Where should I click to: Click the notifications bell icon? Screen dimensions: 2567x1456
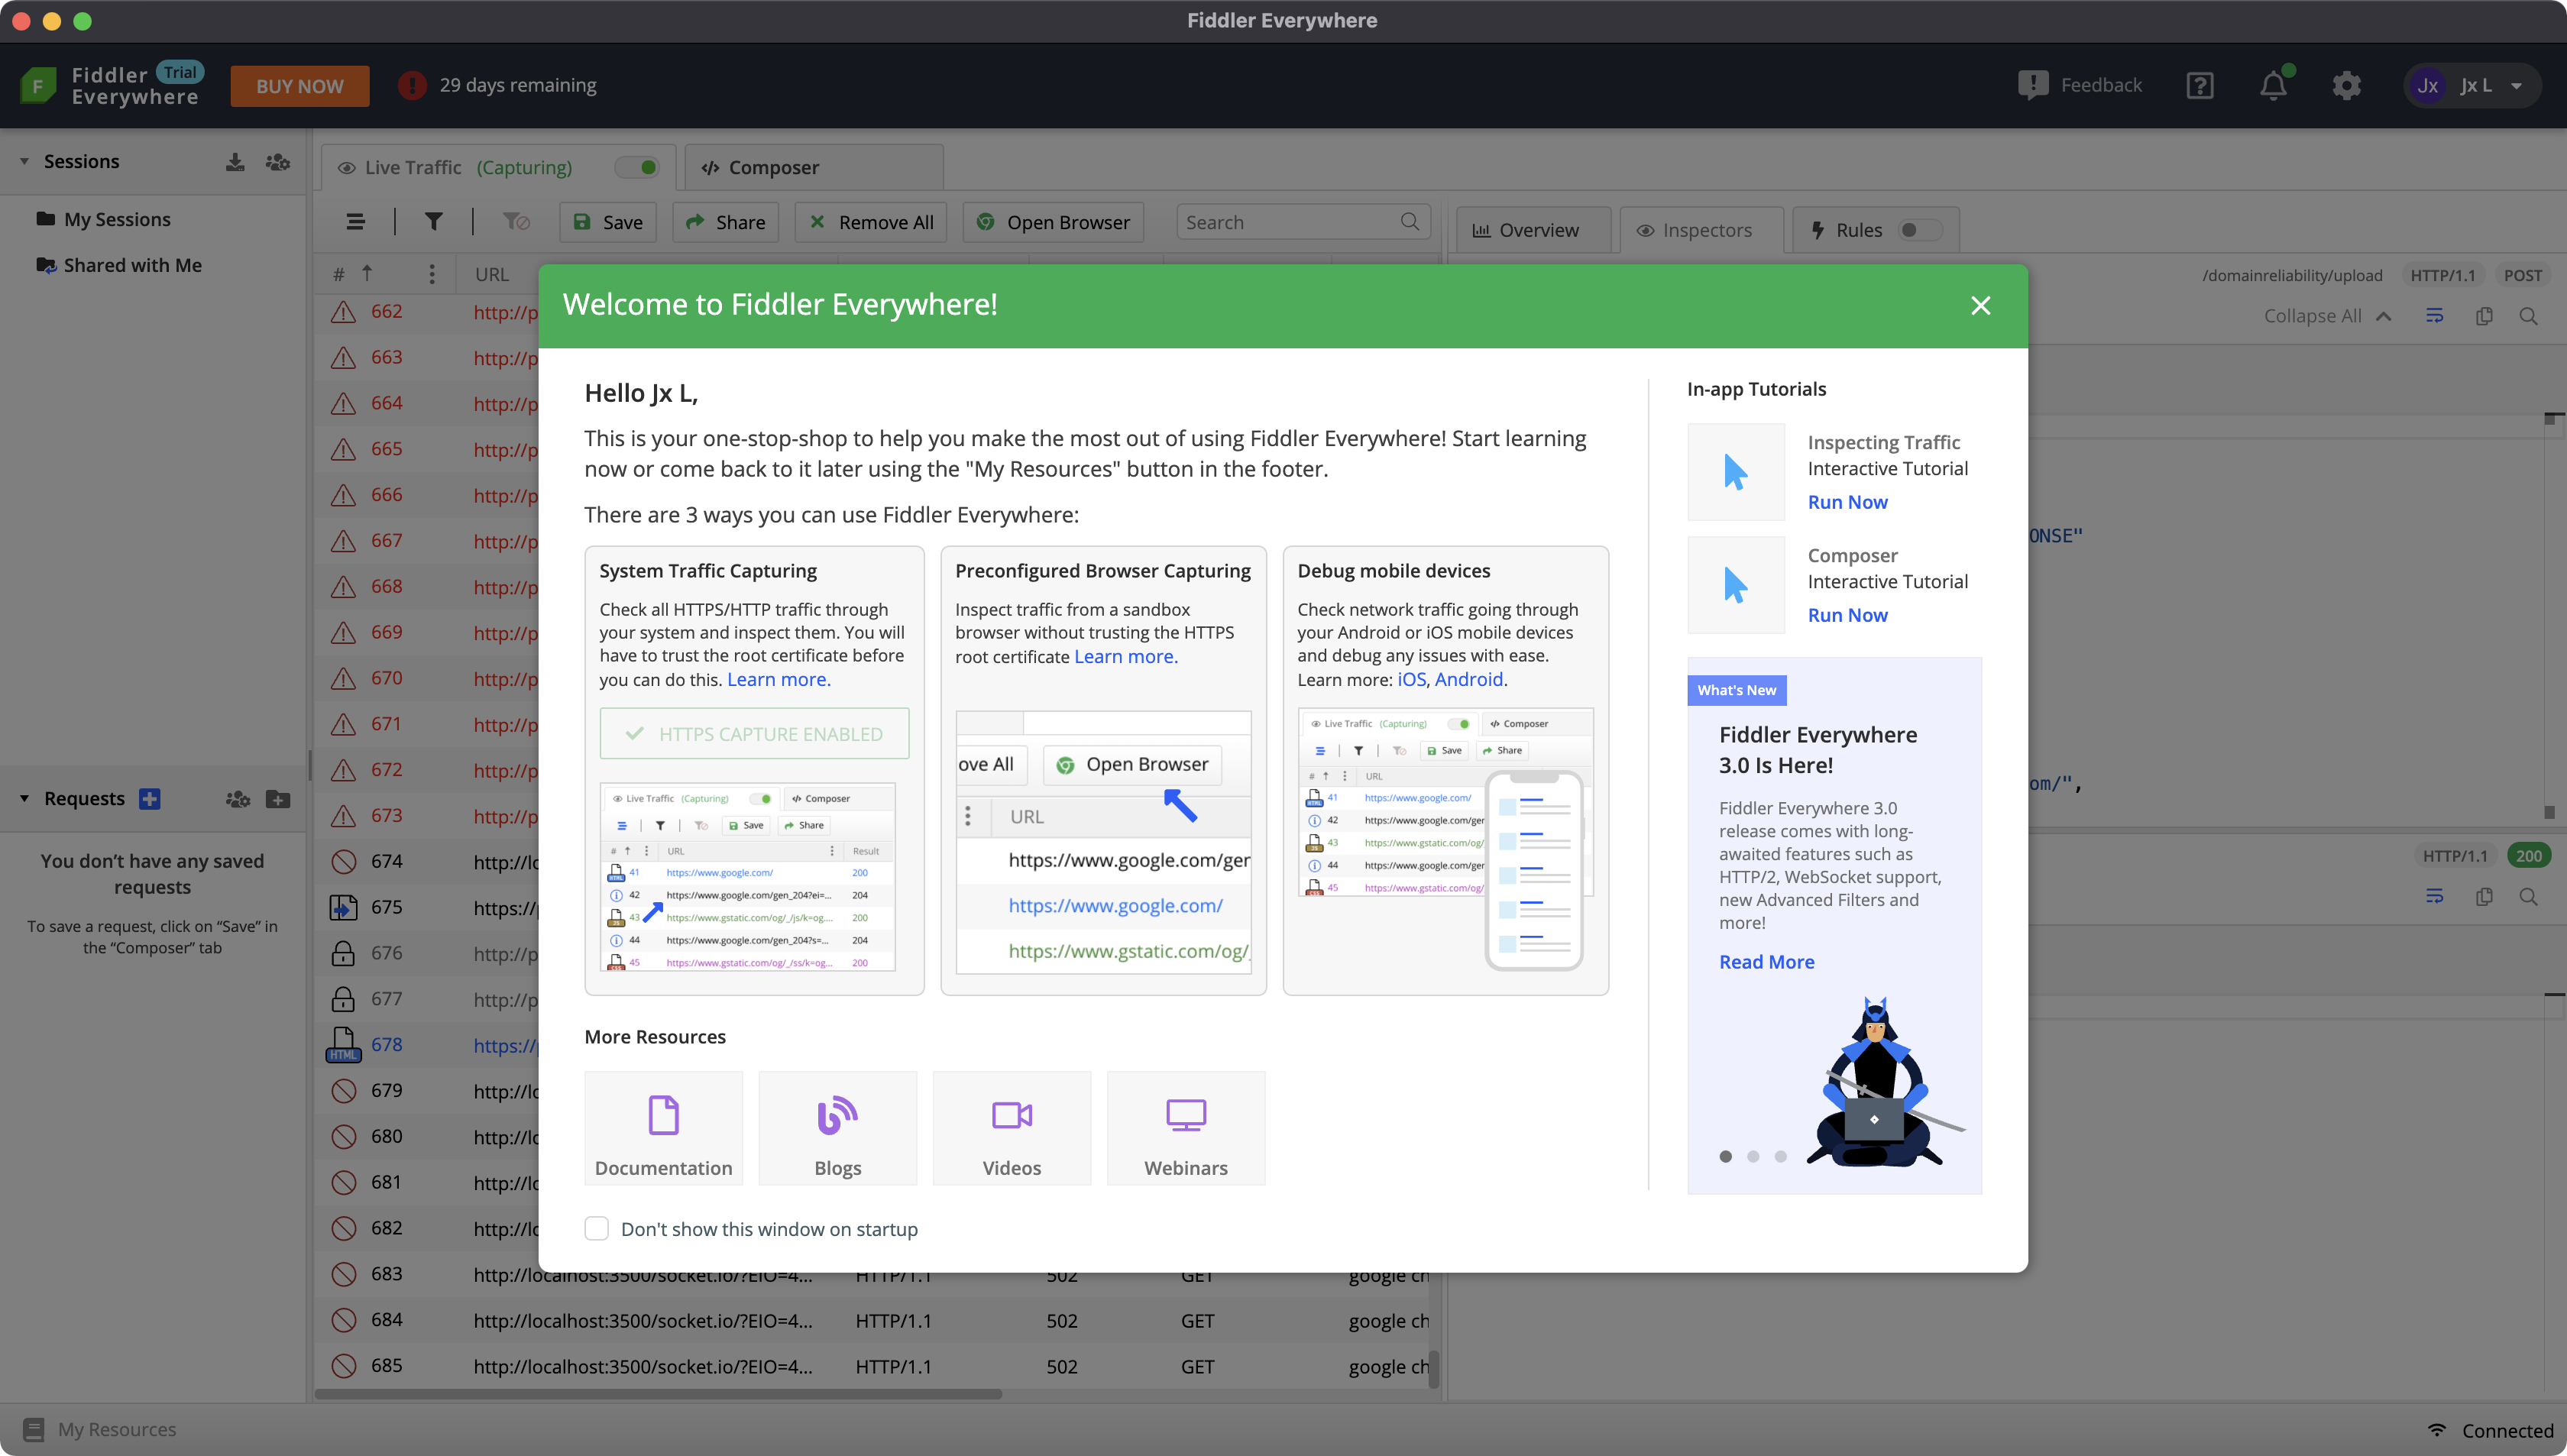tap(2273, 86)
